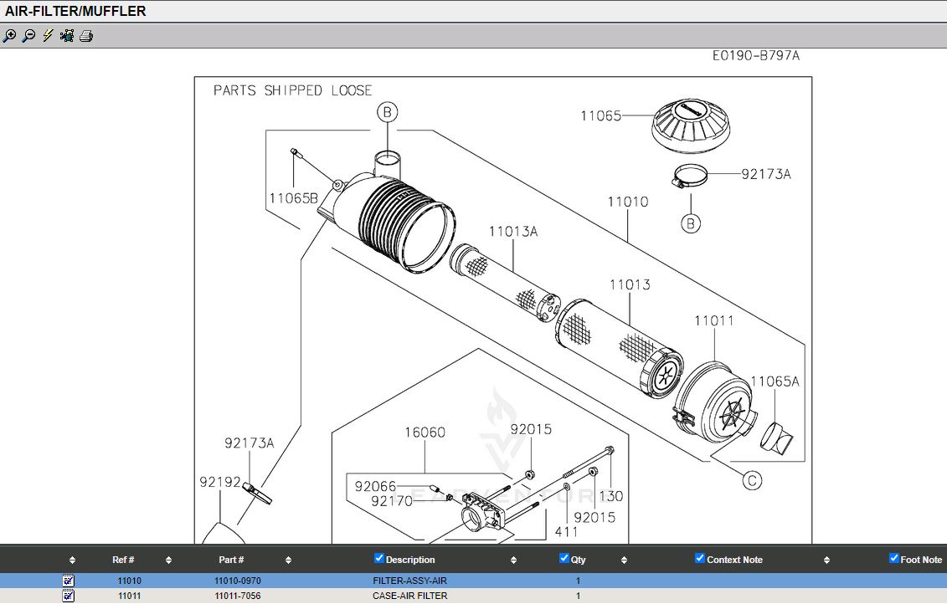Toggle the Foot Note column checkbox
Viewport: 947px width, 604px height.
(x=893, y=558)
